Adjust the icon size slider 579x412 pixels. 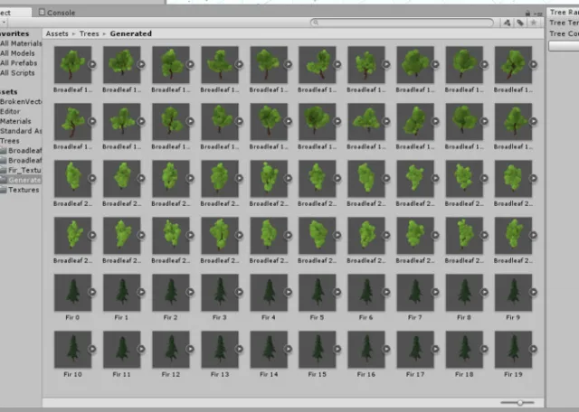tap(517, 403)
